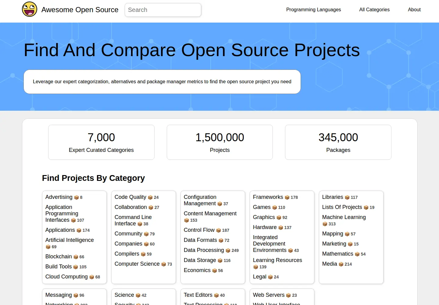
Task: Click the package icon beside Community
Action: (146, 234)
